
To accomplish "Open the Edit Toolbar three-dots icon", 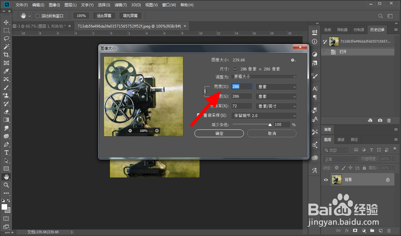I will point(6,193).
